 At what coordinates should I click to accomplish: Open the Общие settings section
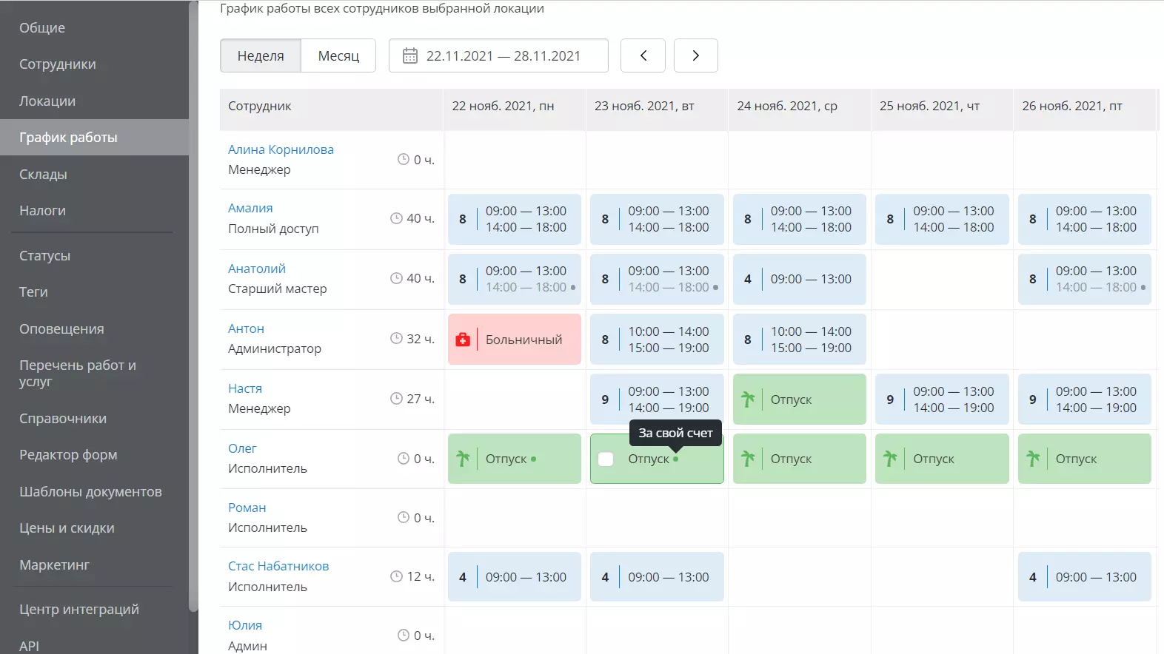pos(42,27)
